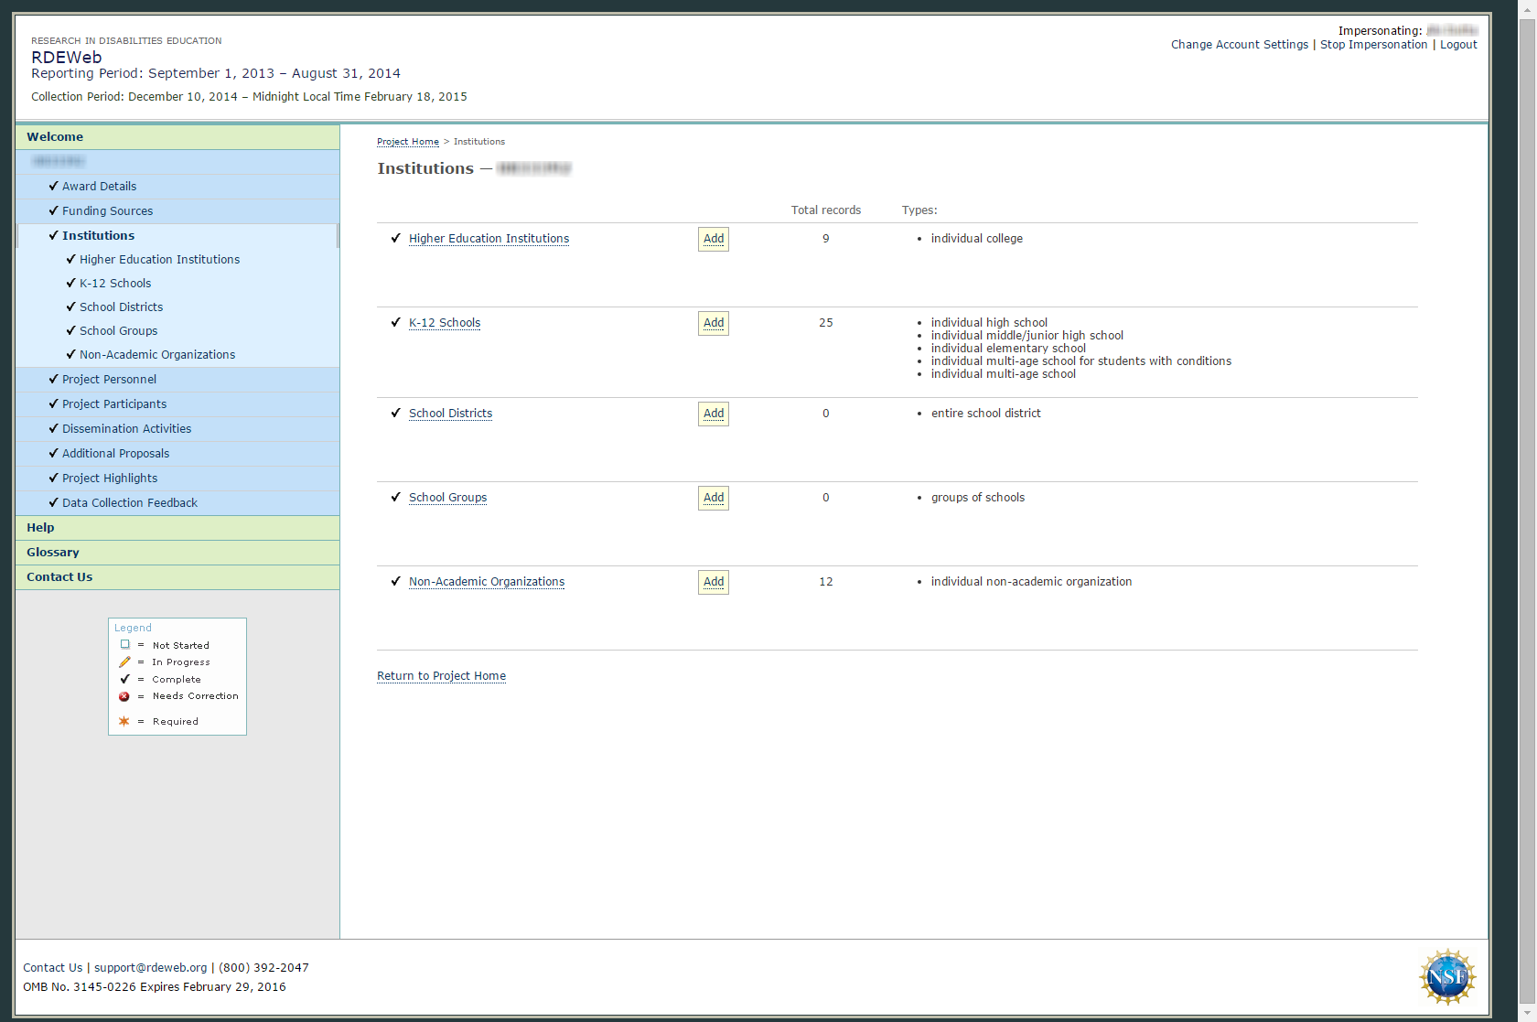1537x1022 pixels.
Task: Add a Higher Education Institutions record
Action: [713, 239]
